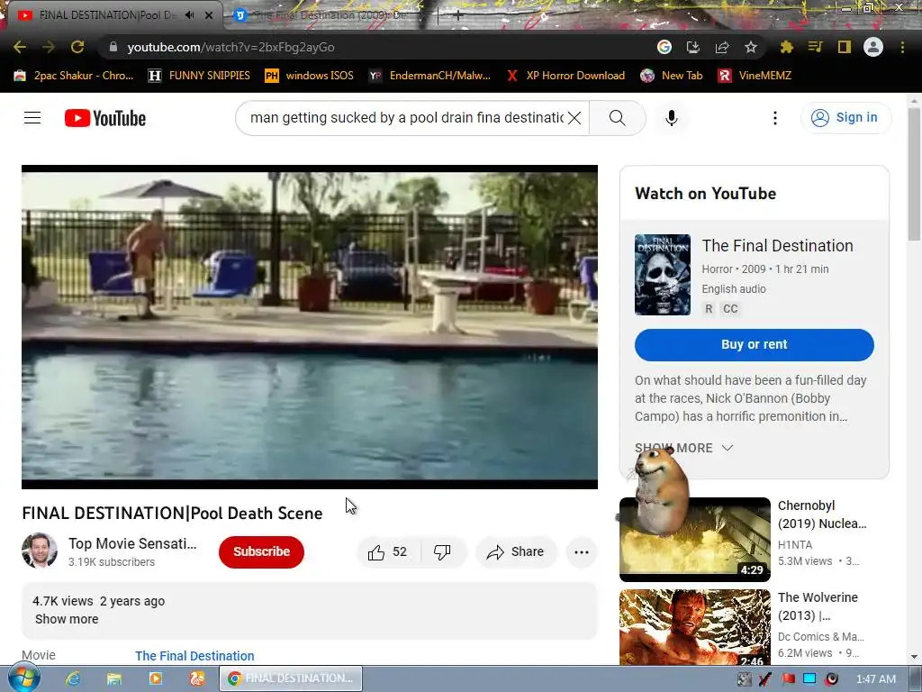Close the FINAL DESTINATION tab
The height and width of the screenshot is (692, 922).
point(209,15)
